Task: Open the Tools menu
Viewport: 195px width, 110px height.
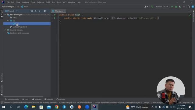Action: click(59, 2)
